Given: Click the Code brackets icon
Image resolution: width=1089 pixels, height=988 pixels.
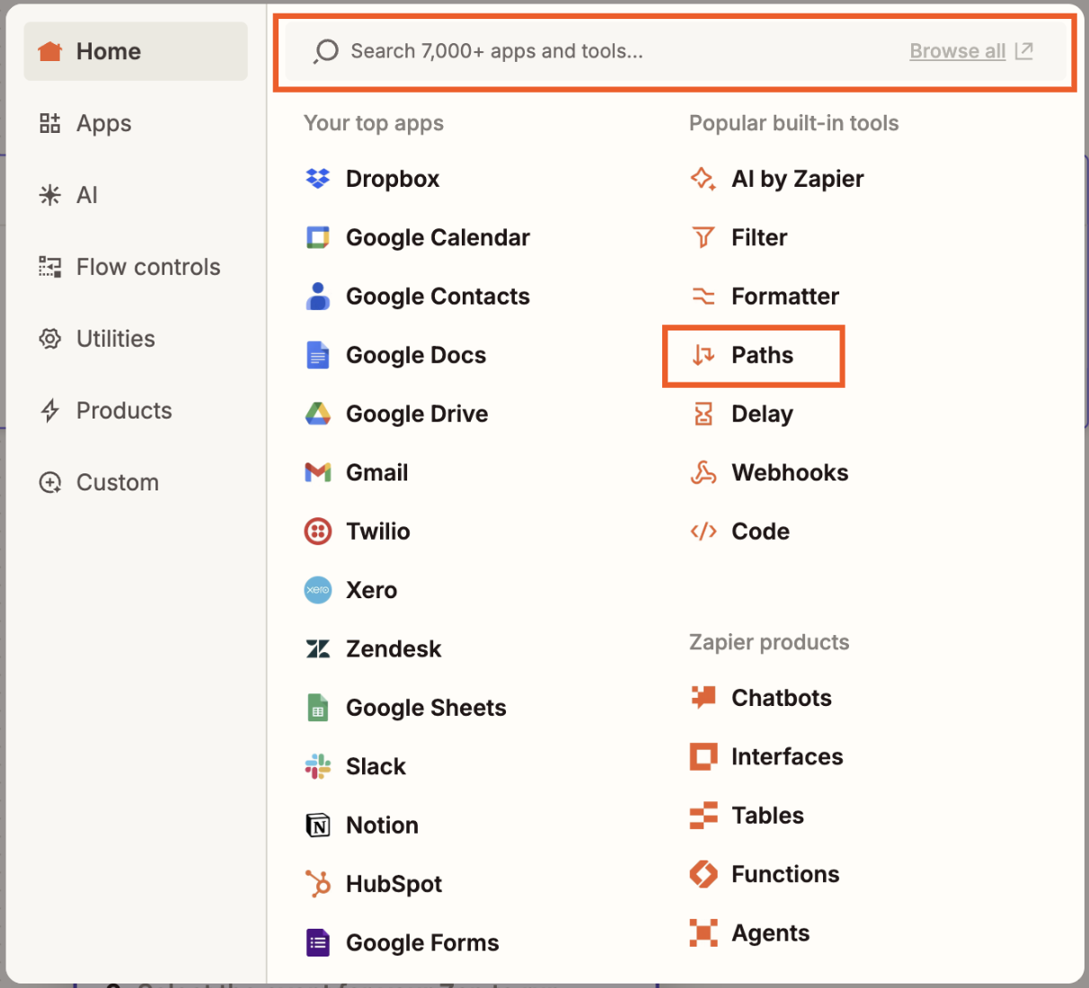Looking at the screenshot, I should click(704, 532).
